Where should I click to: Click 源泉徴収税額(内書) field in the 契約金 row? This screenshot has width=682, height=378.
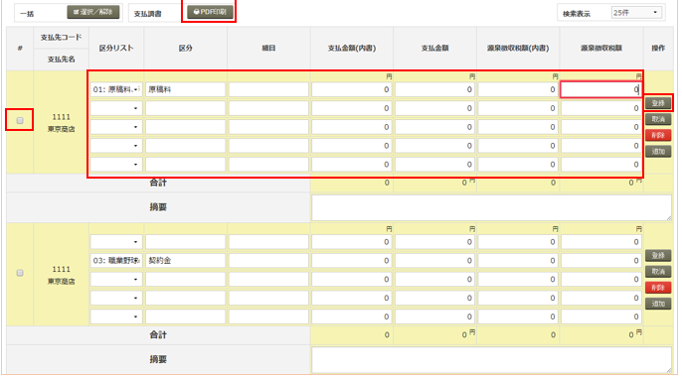[518, 260]
